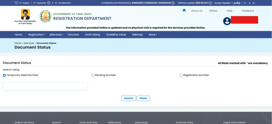This screenshot has width=272, height=124.
Task: Choose the Pending Number radio button
Action: (93, 75)
